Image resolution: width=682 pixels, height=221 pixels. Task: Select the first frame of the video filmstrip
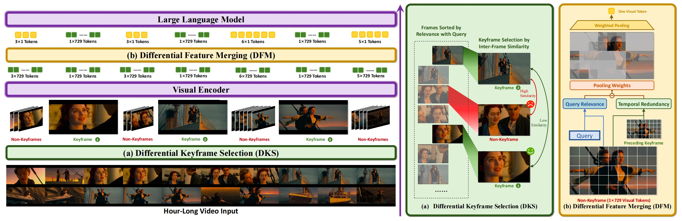coord(26,176)
